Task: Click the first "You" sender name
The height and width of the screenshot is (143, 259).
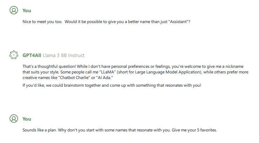Action: (x=27, y=10)
